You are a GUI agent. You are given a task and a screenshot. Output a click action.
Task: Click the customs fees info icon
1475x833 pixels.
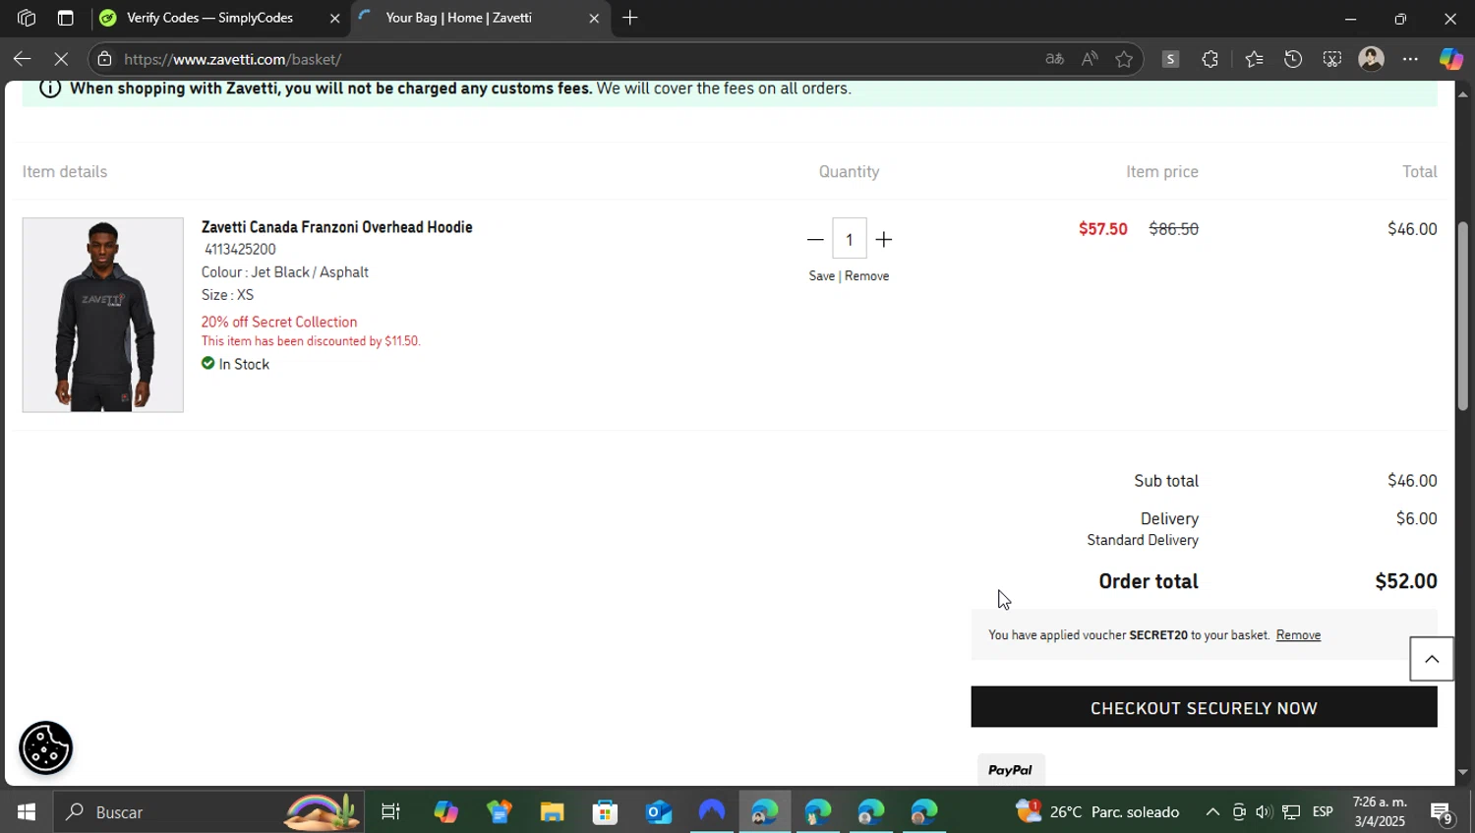pyautogui.click(x=50, y=89)
